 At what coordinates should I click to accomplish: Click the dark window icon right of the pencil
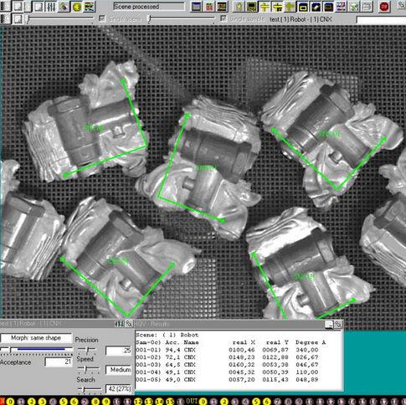329,7
